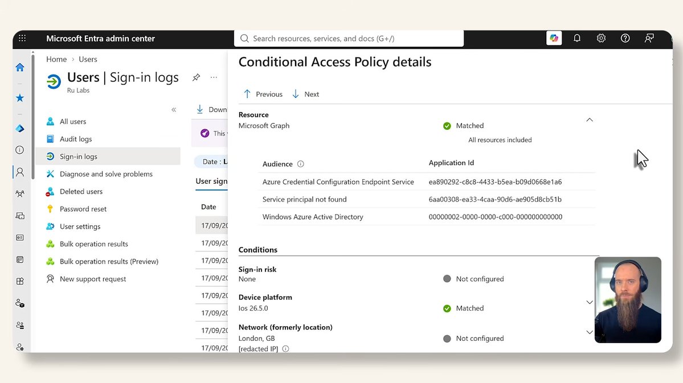The width and height of the screenshot is (683, 383).
Task: Click the Users breadcrumb link
Action: click(x=88, y=59)
